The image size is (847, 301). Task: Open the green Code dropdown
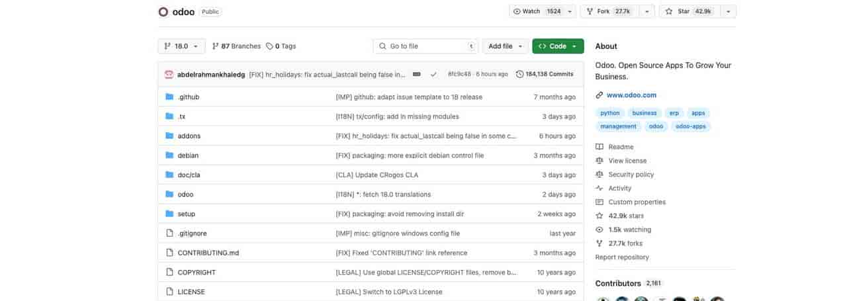point(558,46)
